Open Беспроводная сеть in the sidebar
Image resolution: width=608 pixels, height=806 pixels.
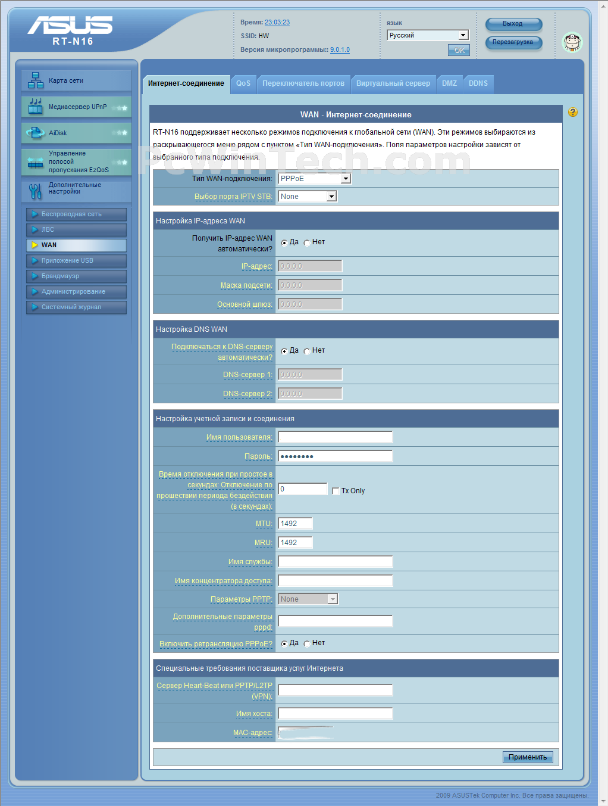[x=76, y=214]
